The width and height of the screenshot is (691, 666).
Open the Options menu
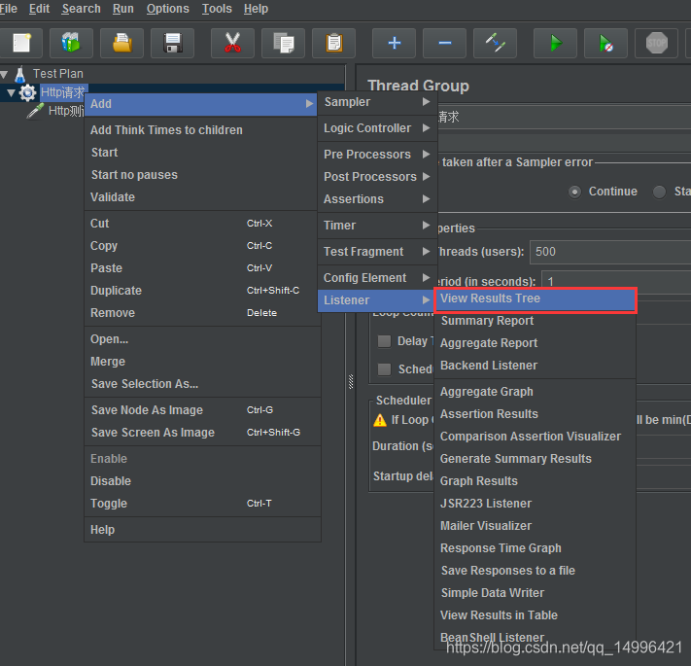click(x=167, y=9)
